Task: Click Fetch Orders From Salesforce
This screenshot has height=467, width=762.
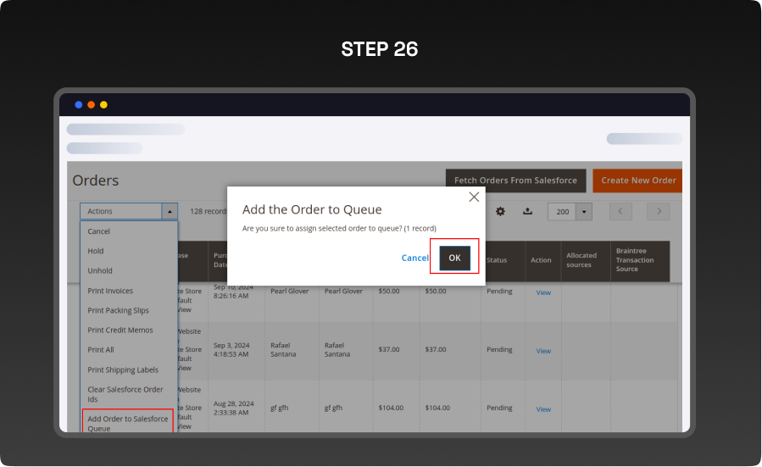Action: (515, 181)
